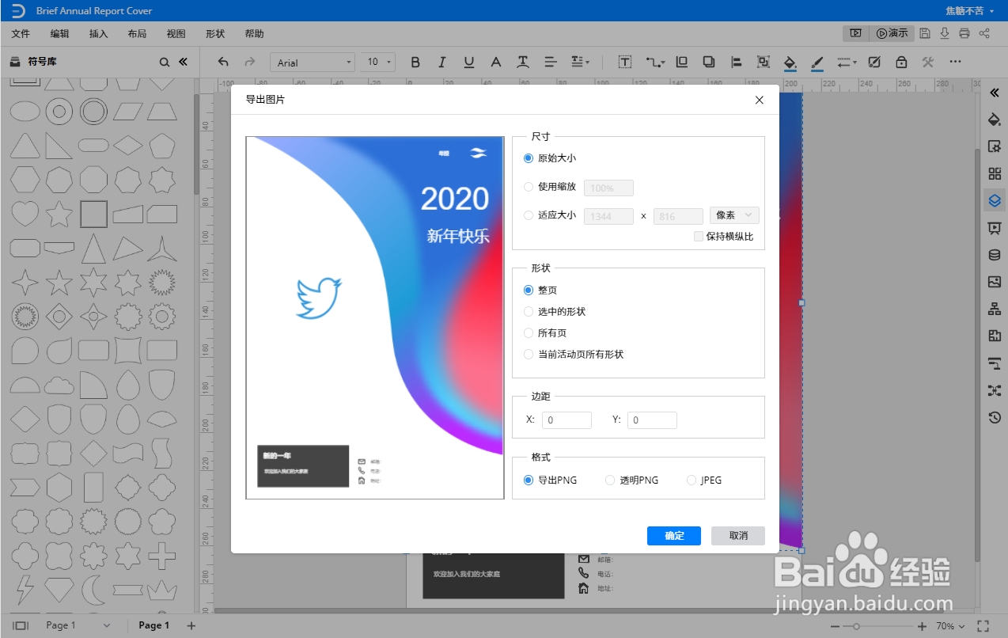
Task: Open the 文件 menu
Action: click(x=21, y=34)
